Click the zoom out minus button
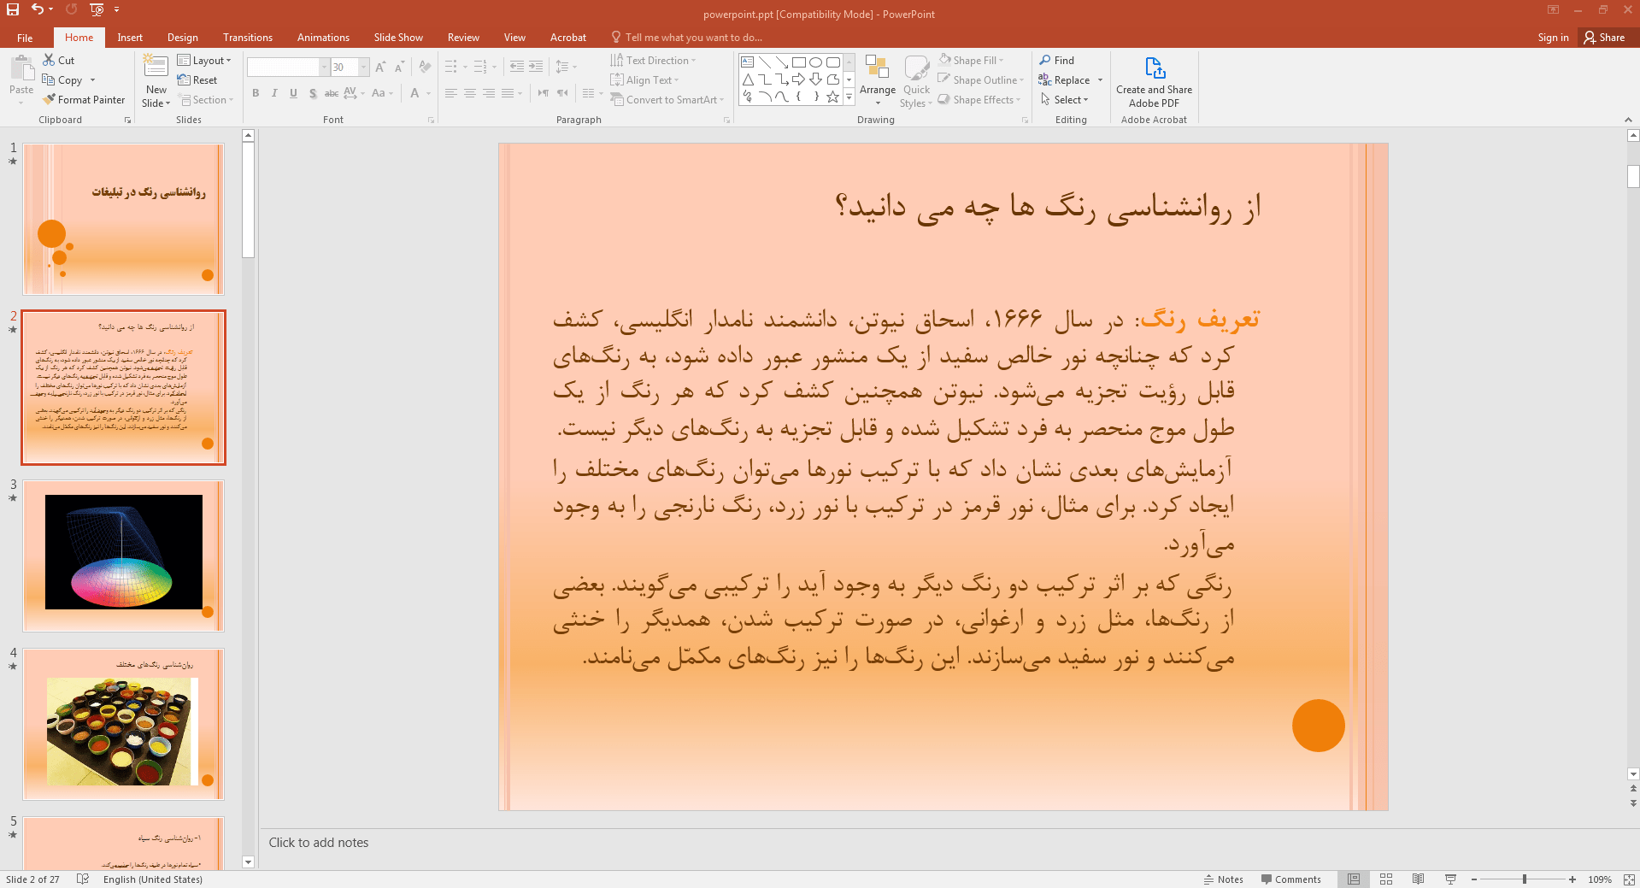Screen dimensions: 1640x888 1474,879
